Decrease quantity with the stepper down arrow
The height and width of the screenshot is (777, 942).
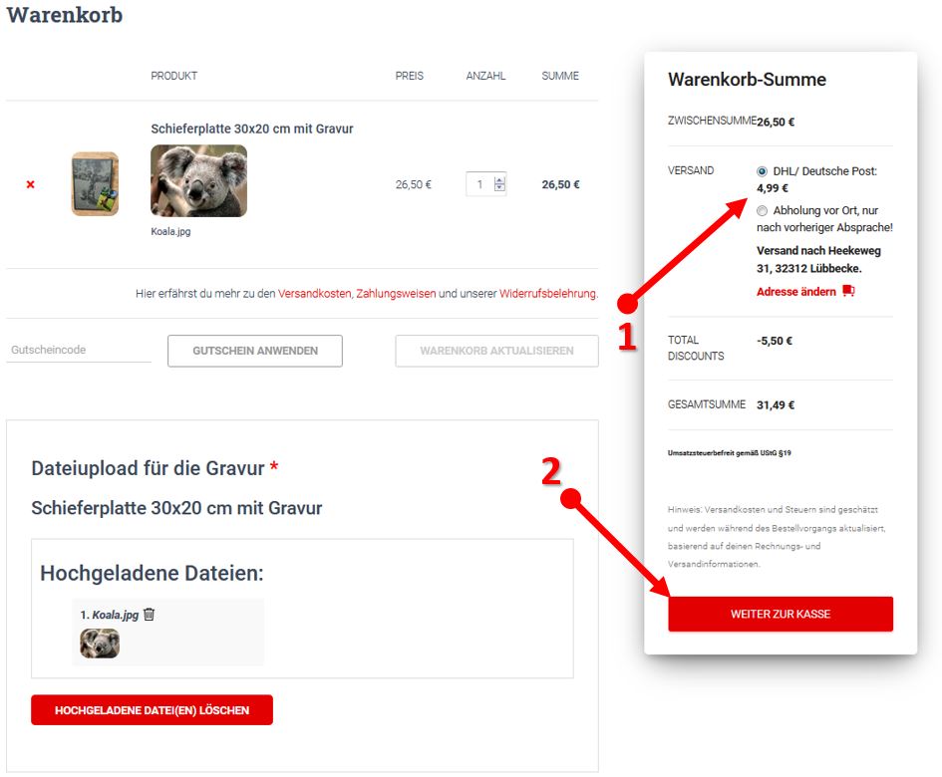499,188
